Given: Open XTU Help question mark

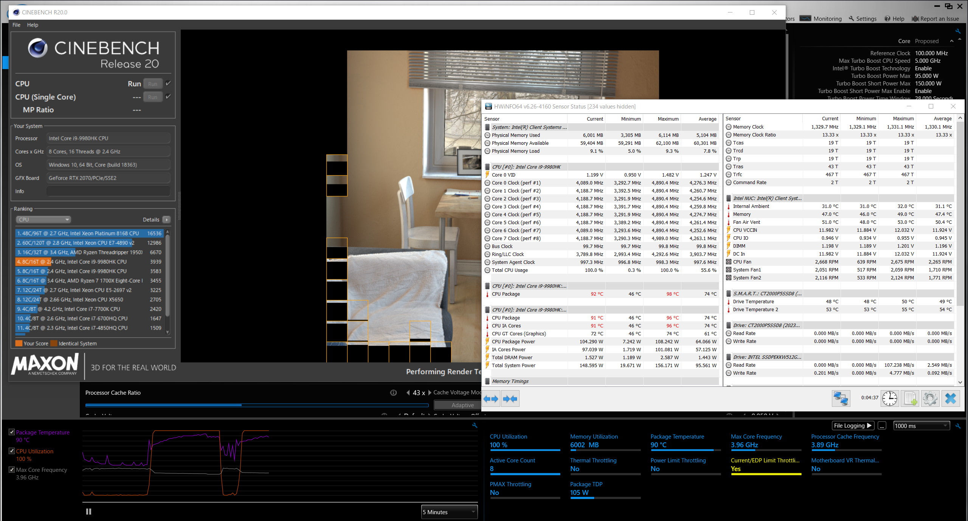Looking at the screenshot, I should pyautogui.click(x=887, y=19).
